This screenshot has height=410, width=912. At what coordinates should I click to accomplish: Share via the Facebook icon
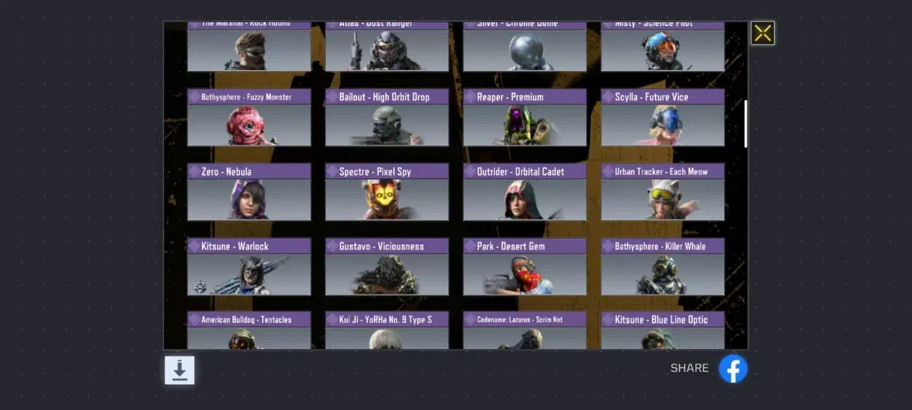pyautogui.click(x=733, y=369)
